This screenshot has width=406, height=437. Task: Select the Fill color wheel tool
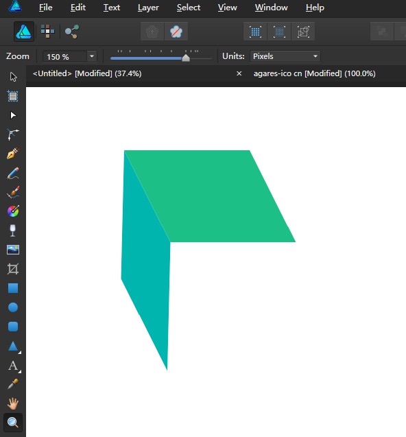pyautogui.click(x=13, y=211)
